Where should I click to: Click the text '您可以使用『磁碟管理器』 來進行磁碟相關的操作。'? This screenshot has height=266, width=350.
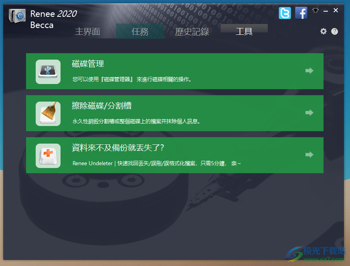pos(132,79)
